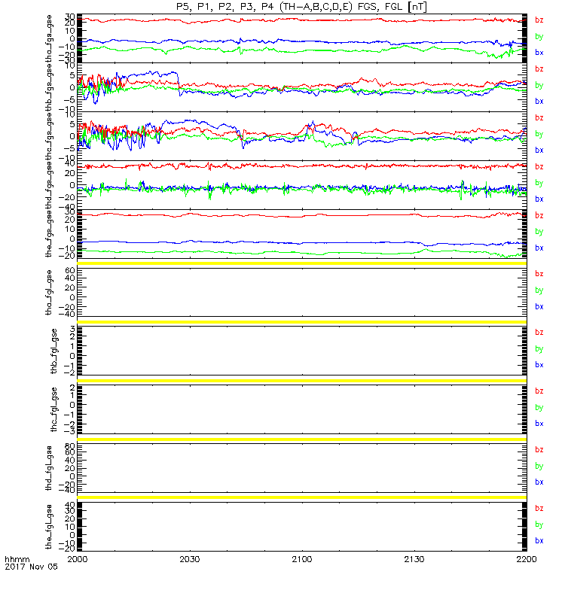
Task: Click the 2000 time tick label
Action: click(78, 559)
